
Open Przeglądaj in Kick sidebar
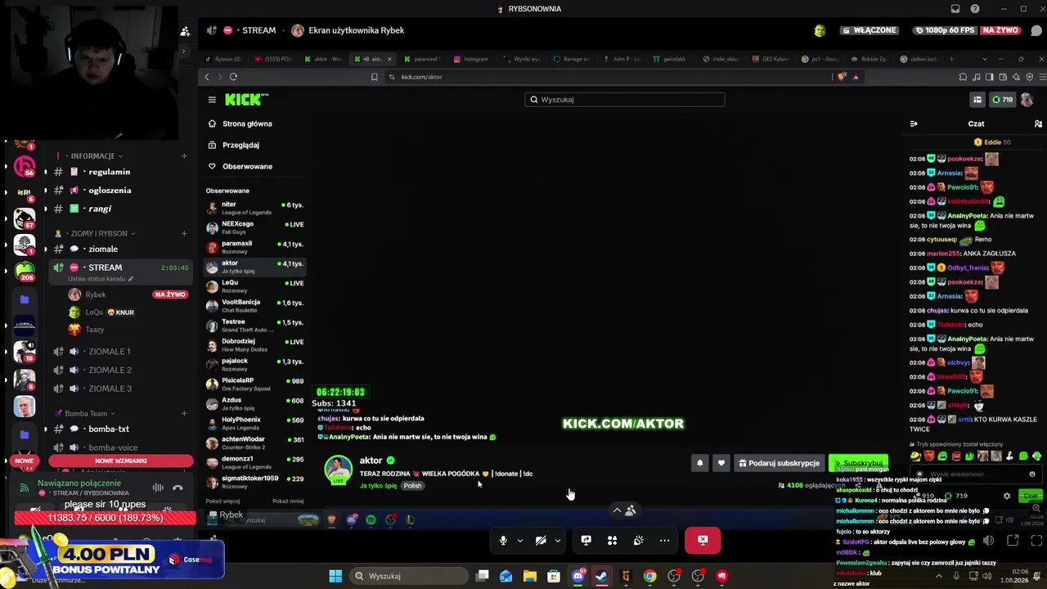240,145
